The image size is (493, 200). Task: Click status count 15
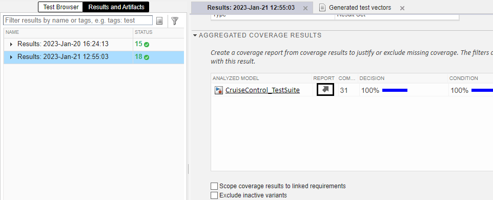click(139, 44)
